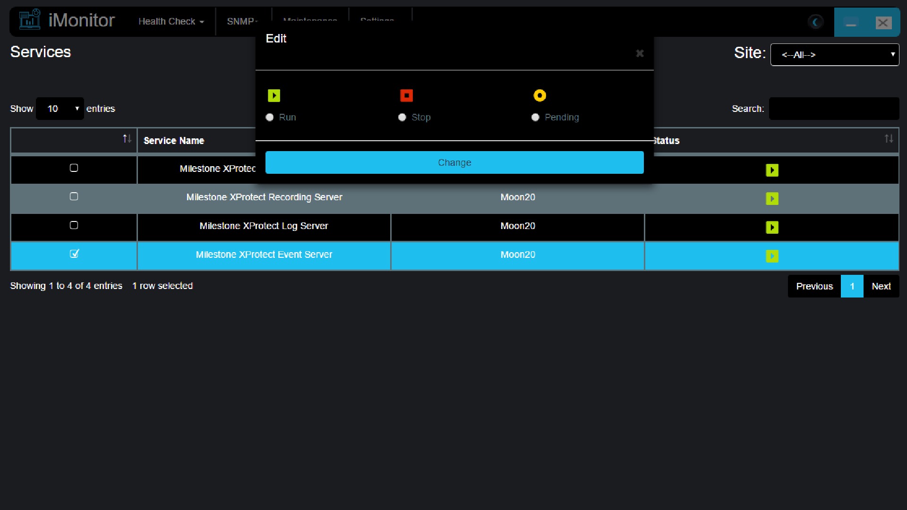The width and height of the screenshot is (907, 510).
Task: Click Moon20 in the Log Server row
Action: 518,226
